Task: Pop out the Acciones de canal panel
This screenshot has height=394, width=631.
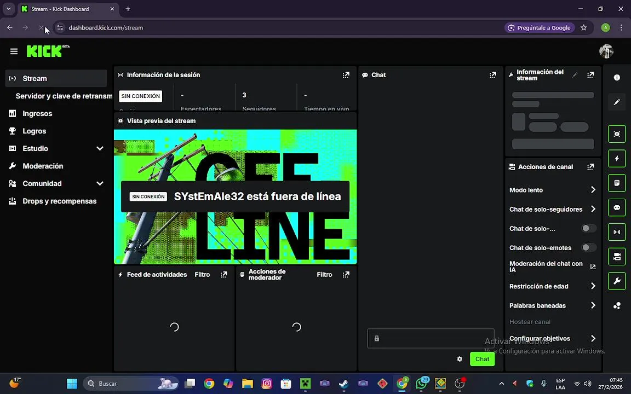Action: click(590, 167)
